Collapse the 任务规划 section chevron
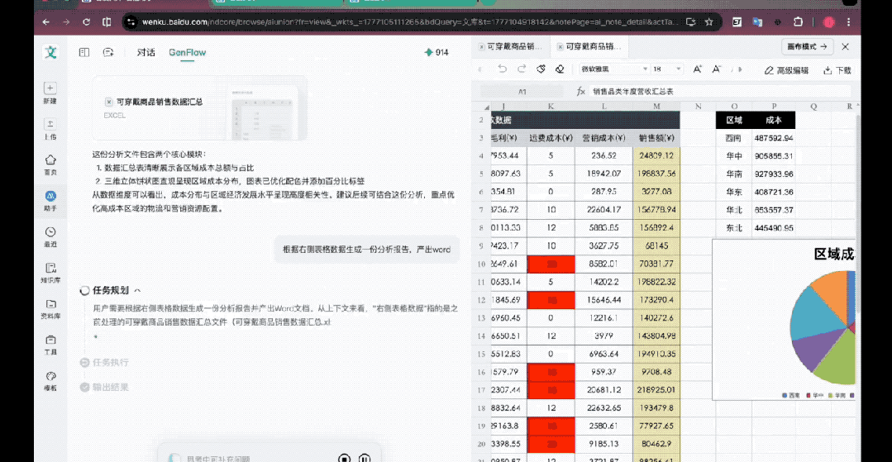The height and width of the screenshot is (462, 892). 137,290
